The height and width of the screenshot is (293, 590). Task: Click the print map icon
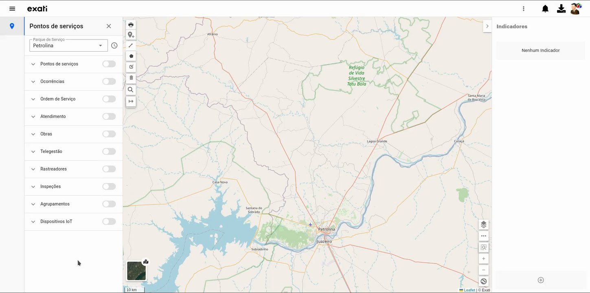tap(131, 25)
